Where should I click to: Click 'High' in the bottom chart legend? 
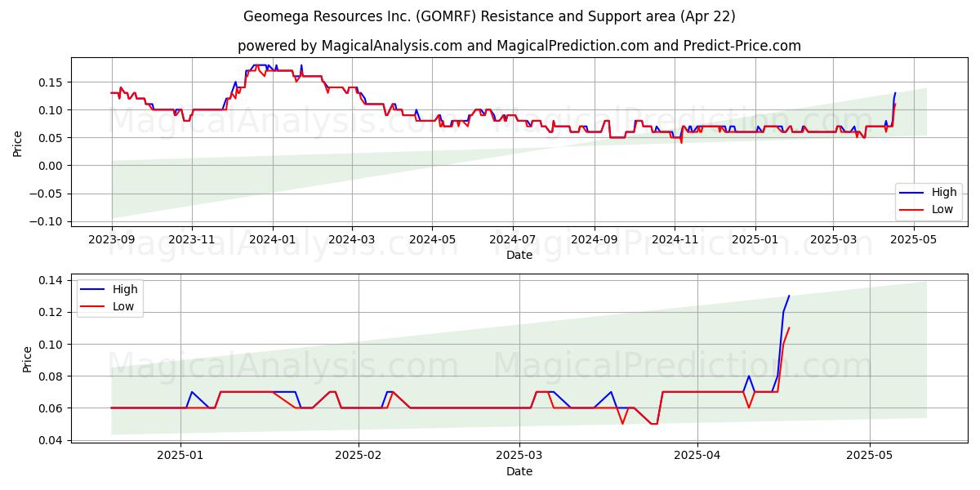[x=125, y=289]
